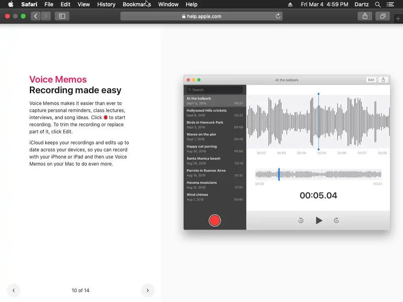
Task: Open the Window menu
Action: pyautogui.click(x=168, y=4)
